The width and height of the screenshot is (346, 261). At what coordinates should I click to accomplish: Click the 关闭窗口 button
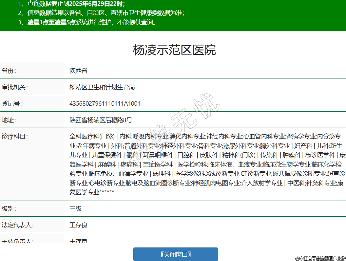click(x=175, y=254)
